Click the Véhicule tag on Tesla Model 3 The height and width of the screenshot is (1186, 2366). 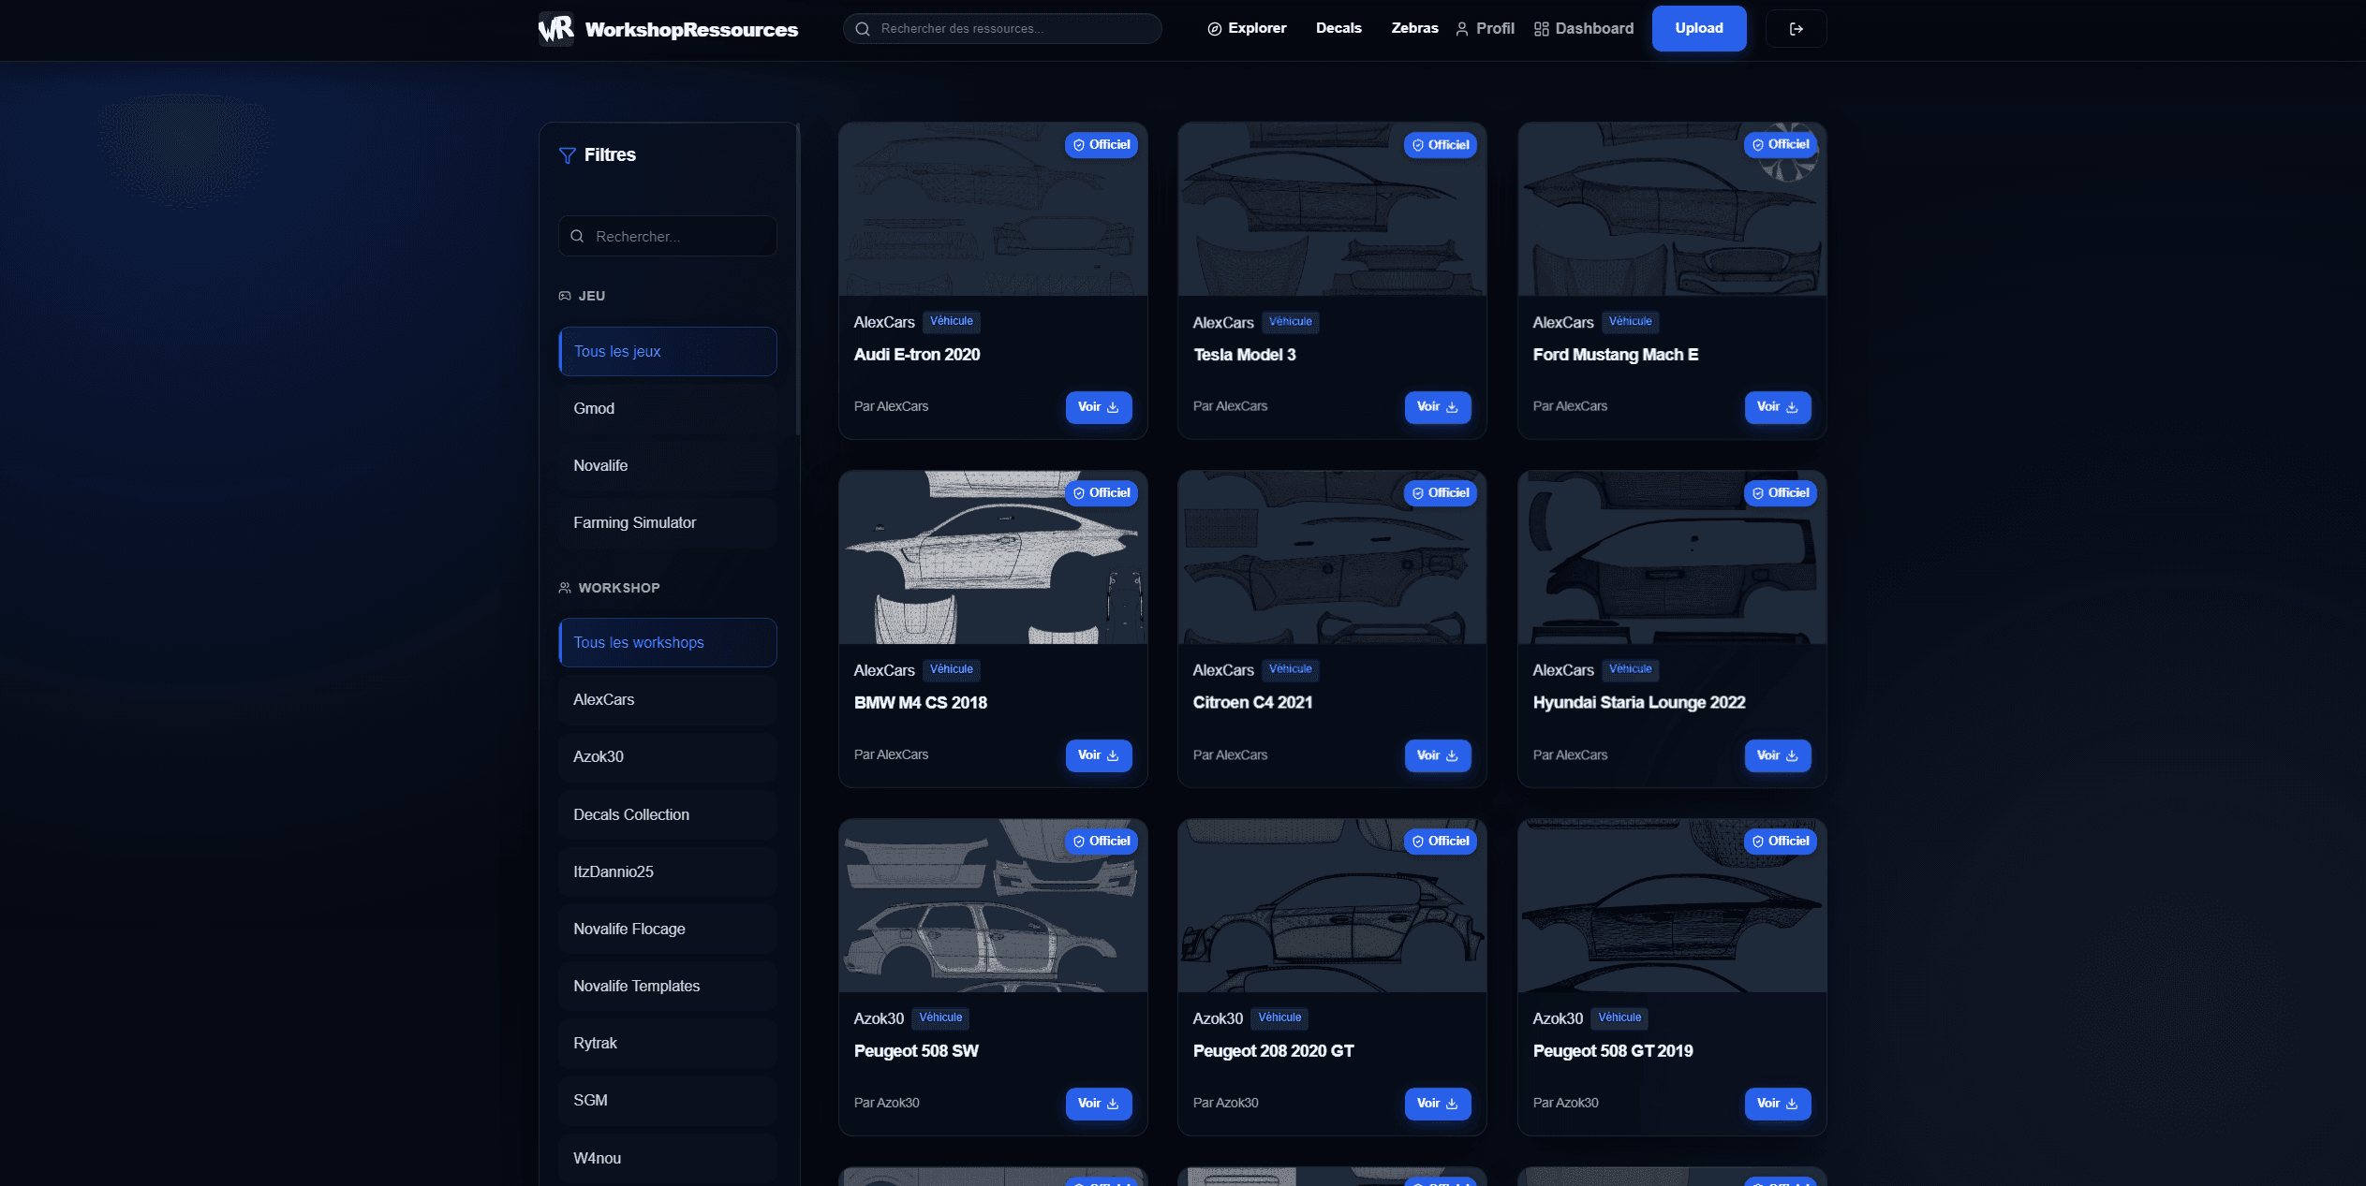point(1291,322)
